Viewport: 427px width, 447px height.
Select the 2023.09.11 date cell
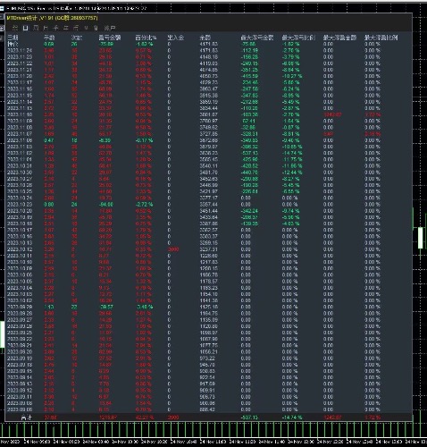point(20,397)
